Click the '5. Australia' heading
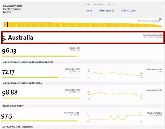Image resolution: width=165 pixels, height=129 pixels. (x=18, y=38)
